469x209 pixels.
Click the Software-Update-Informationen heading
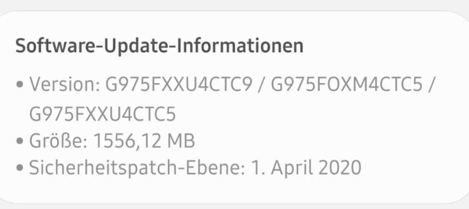pyautogui.click(x=159, y=46)
